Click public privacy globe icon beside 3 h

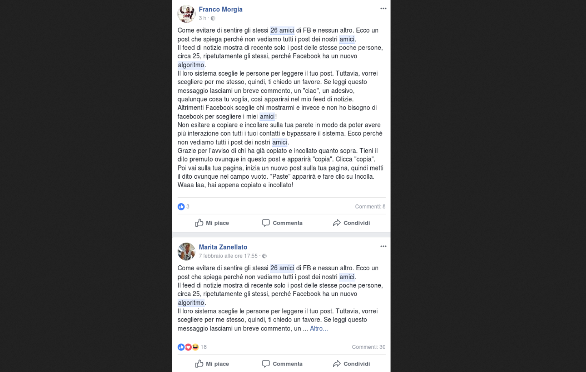pyautogui.click(x=213, y=18)
